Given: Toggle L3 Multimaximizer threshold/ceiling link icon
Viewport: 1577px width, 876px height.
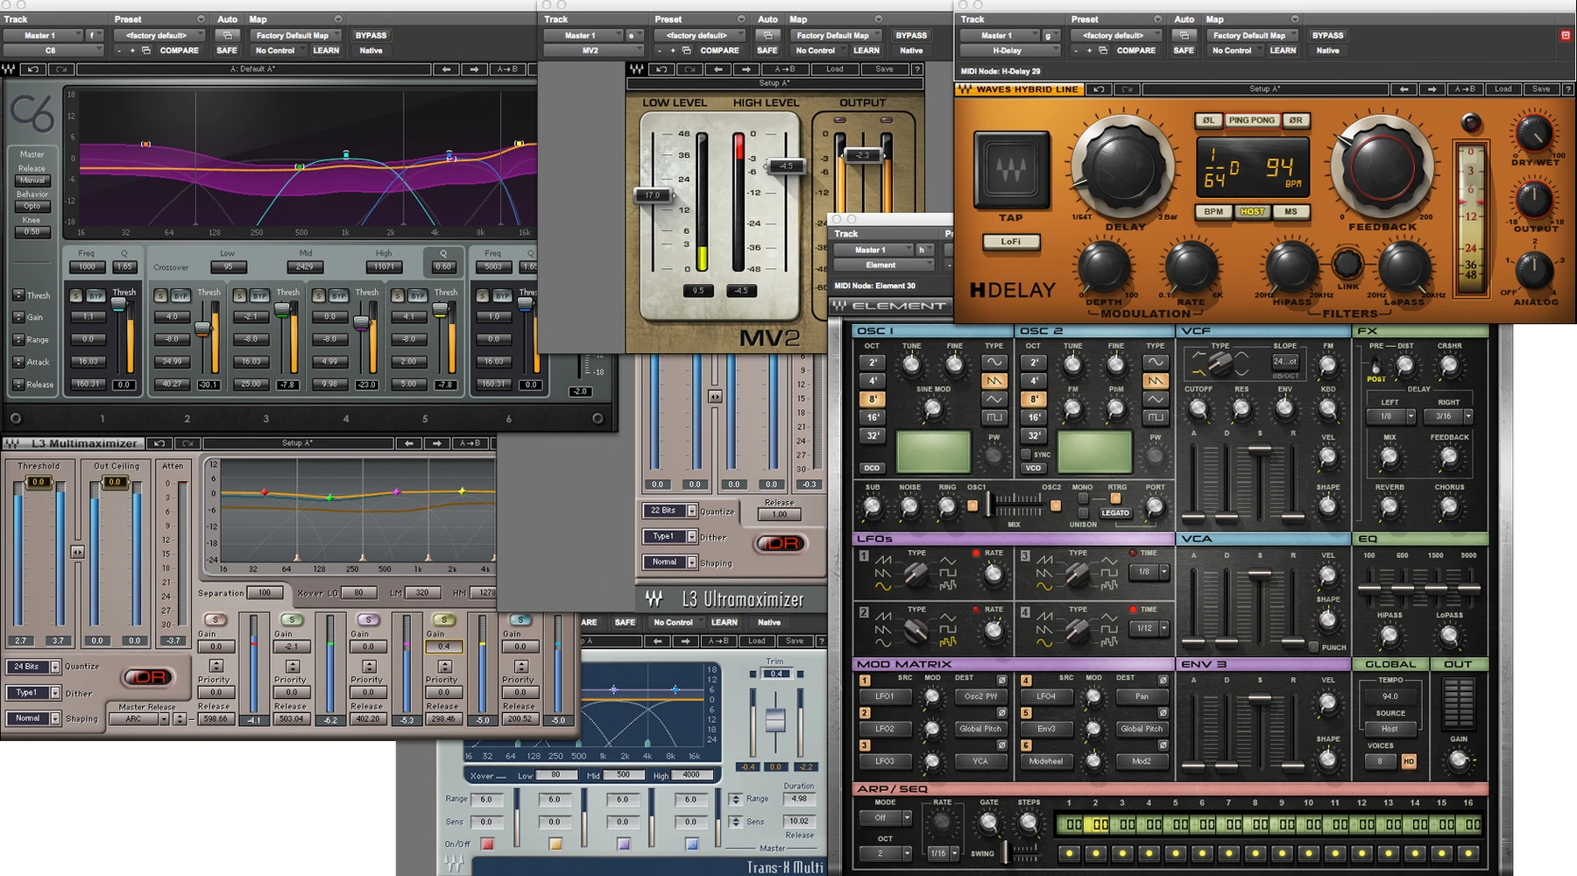Looking at the screenshot, I should point(77,552).
